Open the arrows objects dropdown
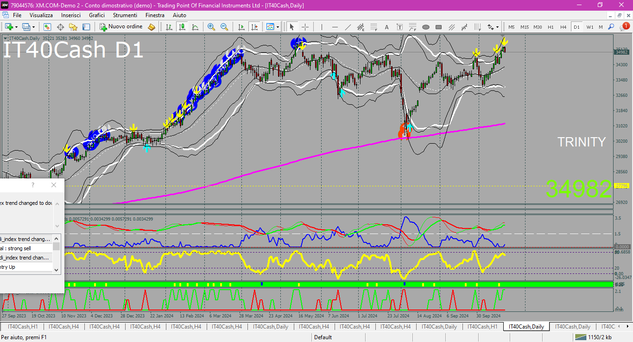The height and width of the screenshot is (342, 633). (x=493, y=27)
